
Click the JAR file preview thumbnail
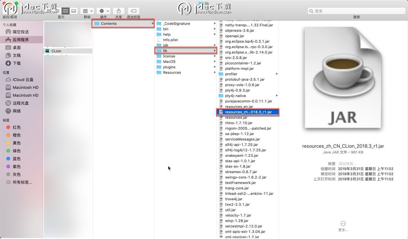click(x=343, y=78)
